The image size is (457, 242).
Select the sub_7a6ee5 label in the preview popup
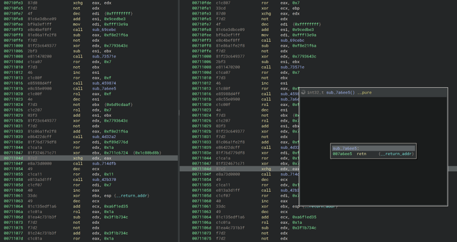click(346, 149)
